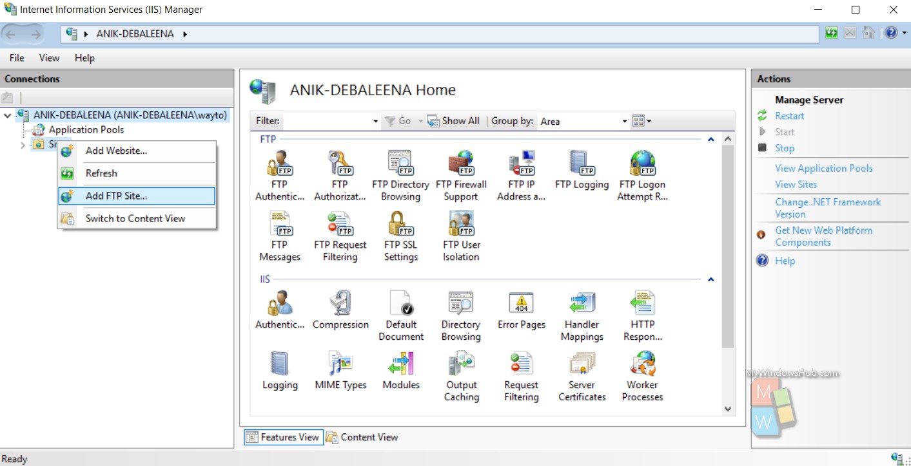This screenshot has width=911, height=466.
Task: Click Restart in Actions pane
Action: pos(789,116)
